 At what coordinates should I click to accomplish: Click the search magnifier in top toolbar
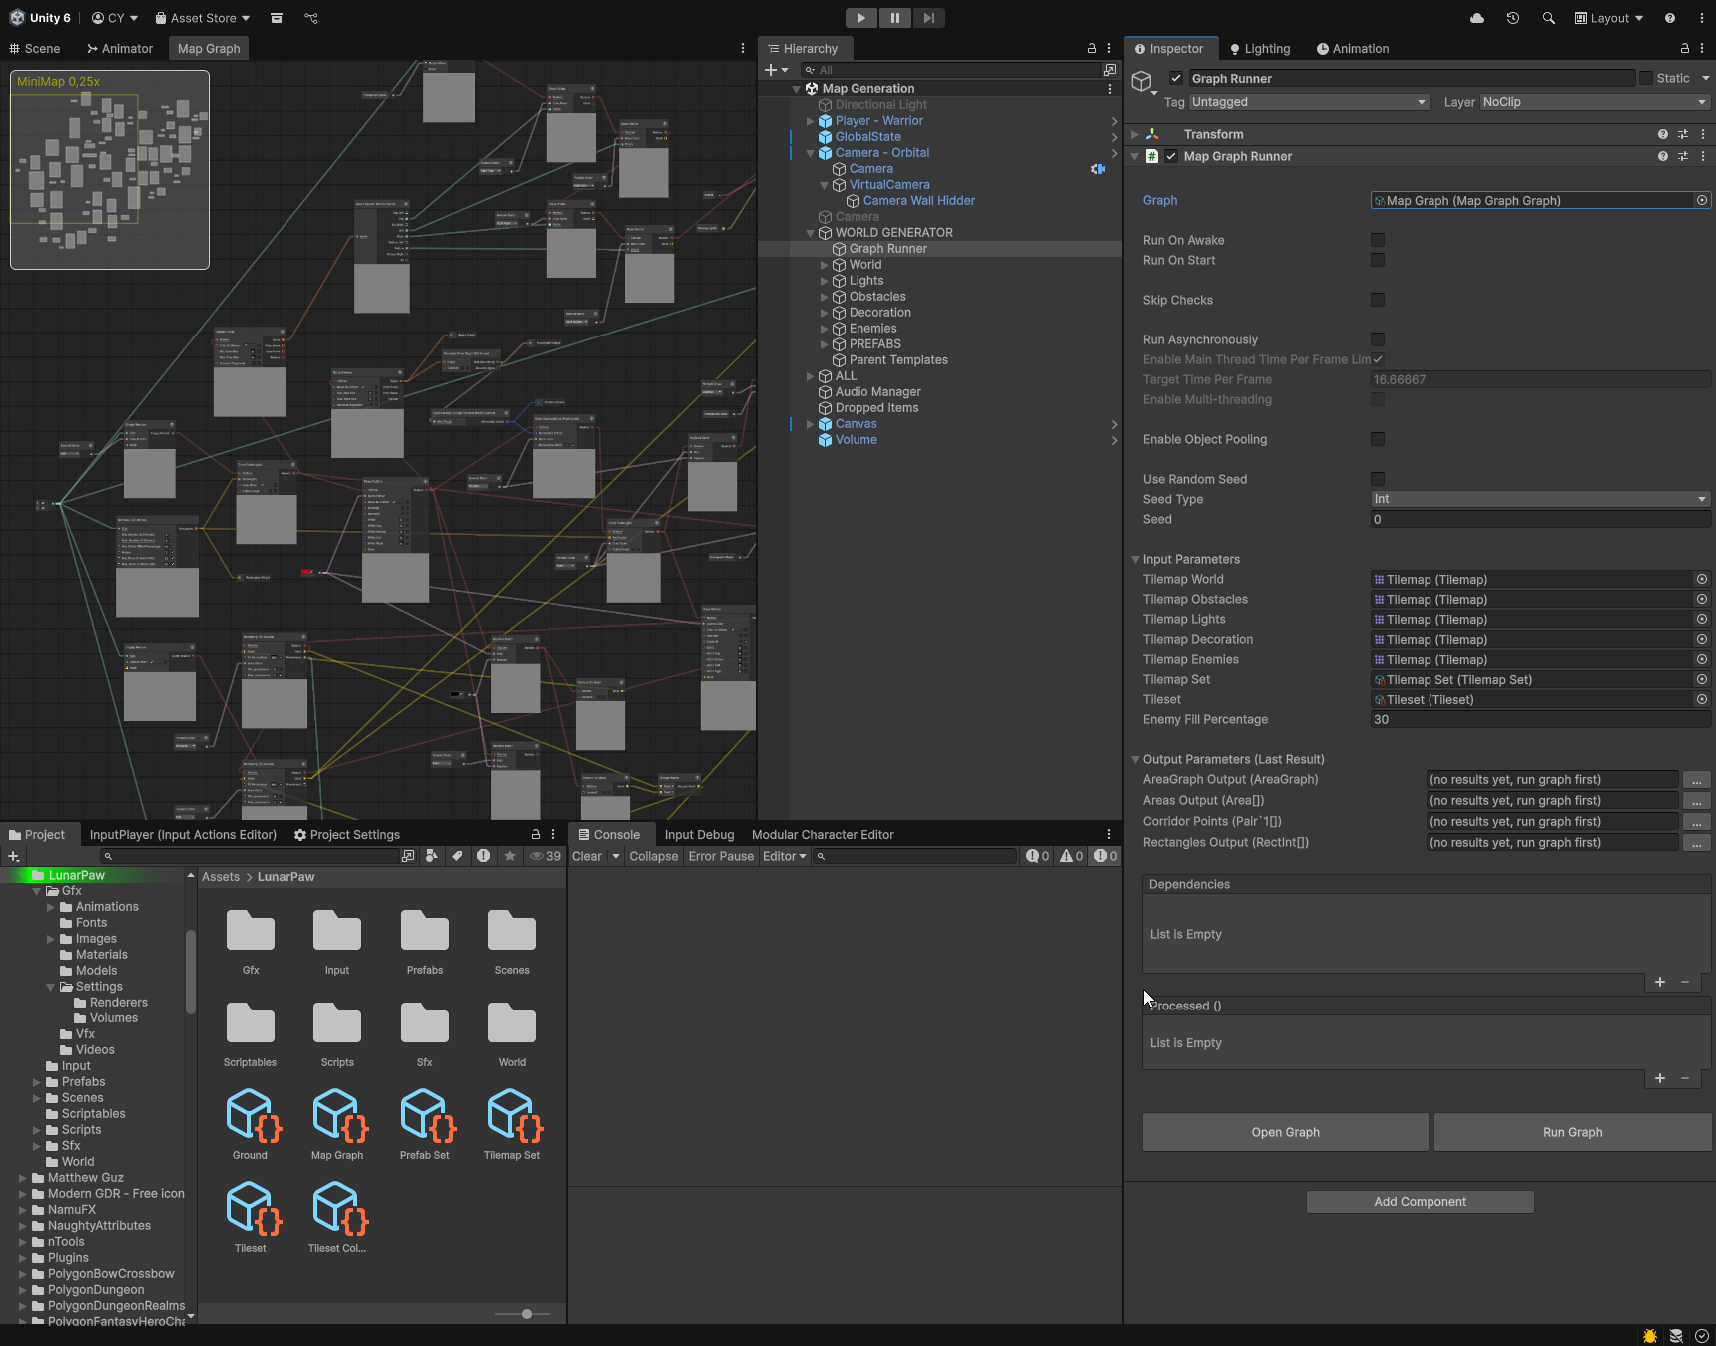1548,18
